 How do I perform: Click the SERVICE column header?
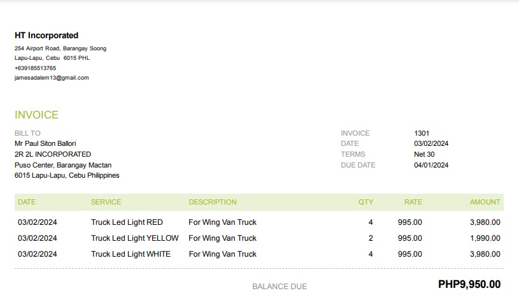click(106, 202)
